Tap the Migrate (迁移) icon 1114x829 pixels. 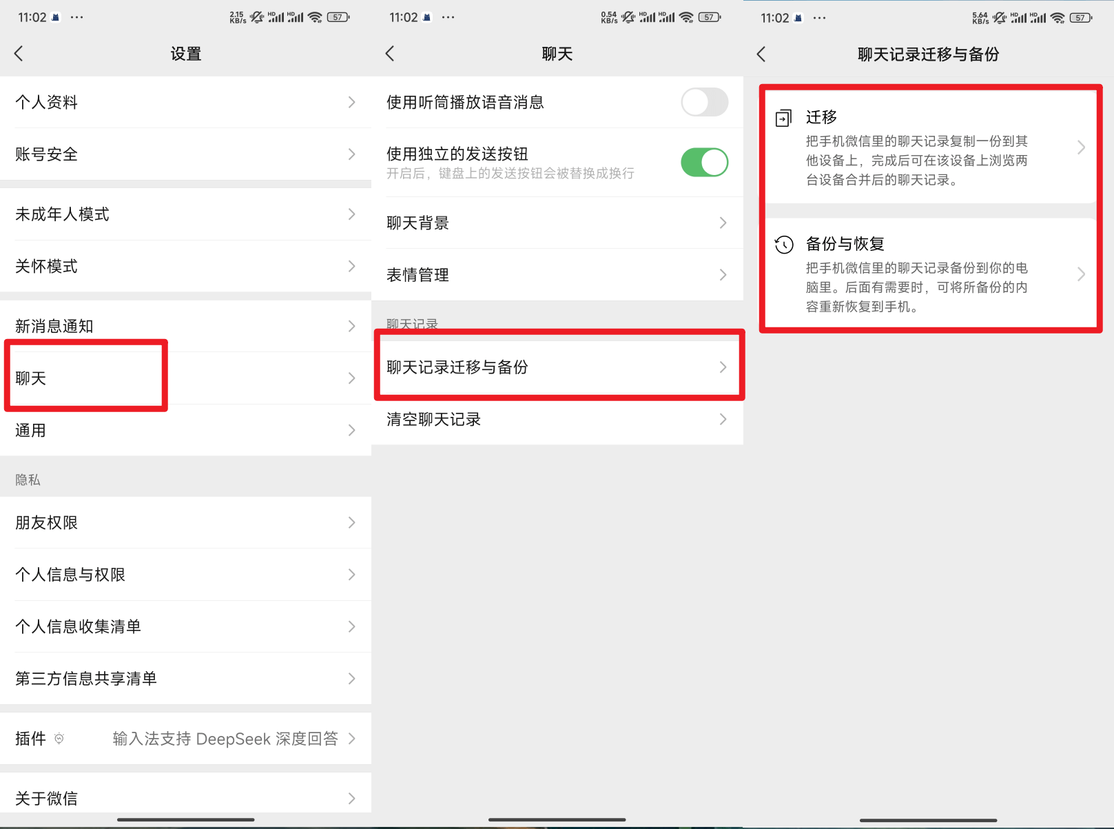783,119
